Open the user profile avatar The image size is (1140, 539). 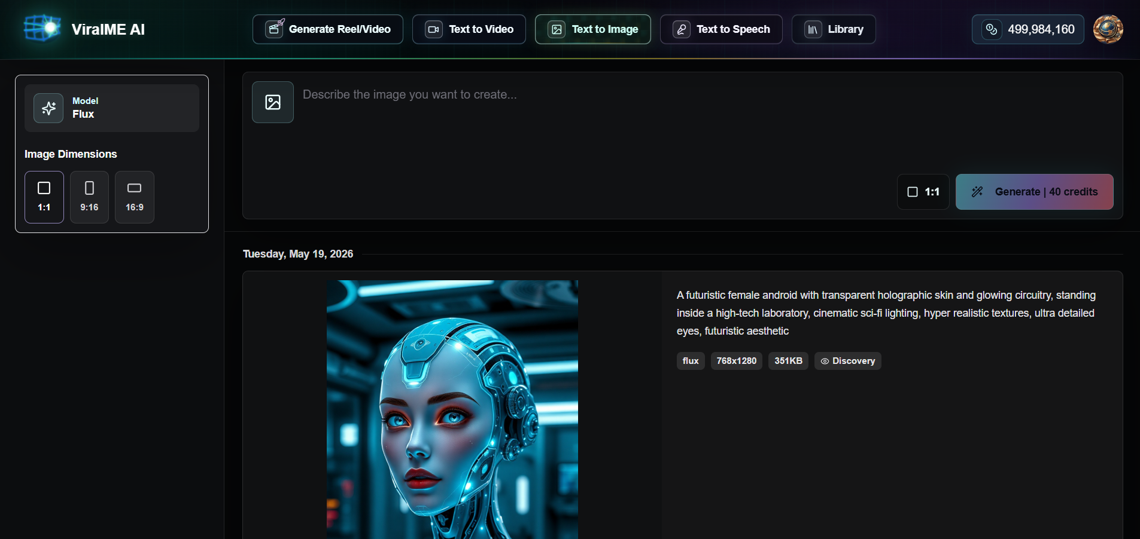coord(1108,29)
